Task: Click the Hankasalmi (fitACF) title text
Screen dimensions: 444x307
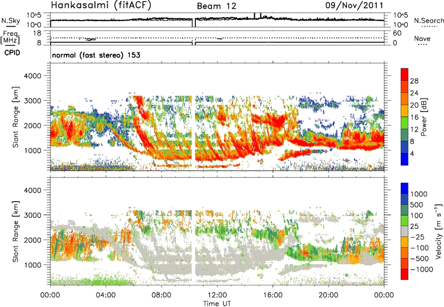Action: 101,6
